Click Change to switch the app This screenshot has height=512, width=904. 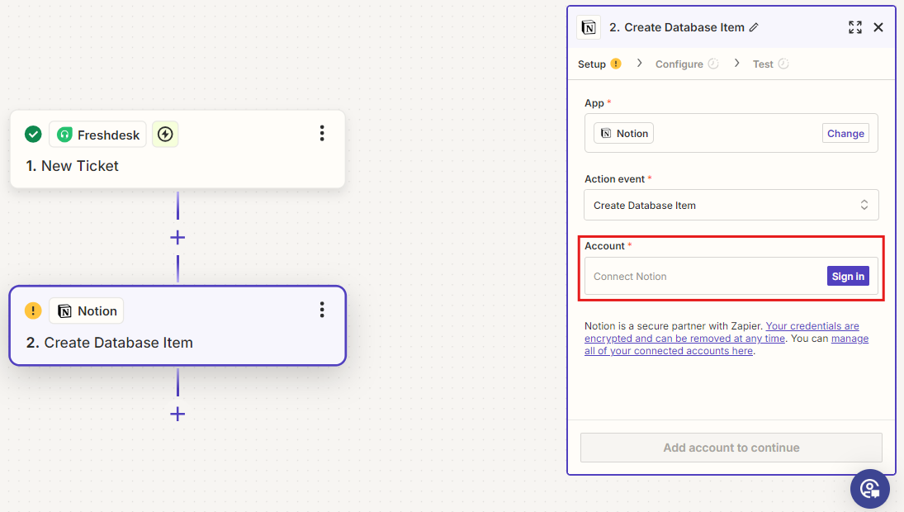[x=845, y=133]
